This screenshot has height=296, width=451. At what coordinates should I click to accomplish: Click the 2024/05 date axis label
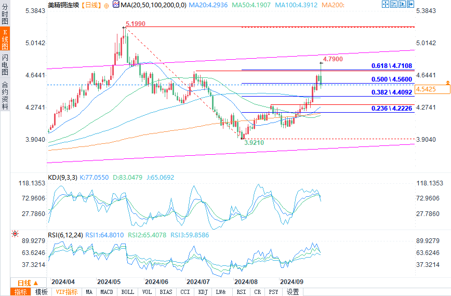(x=109, y=282)
